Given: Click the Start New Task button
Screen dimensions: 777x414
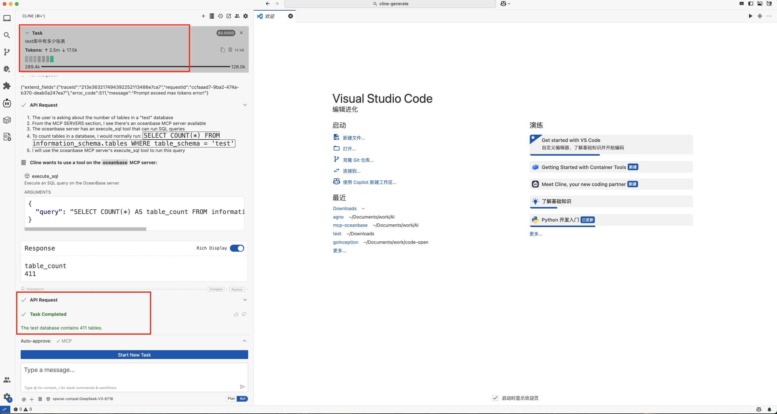Looking at the screenshot, I should point(134,355).
